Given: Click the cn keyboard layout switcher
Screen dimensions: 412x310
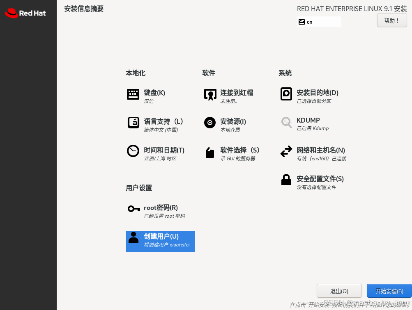Looking at the screenshot, I should 319,22.
